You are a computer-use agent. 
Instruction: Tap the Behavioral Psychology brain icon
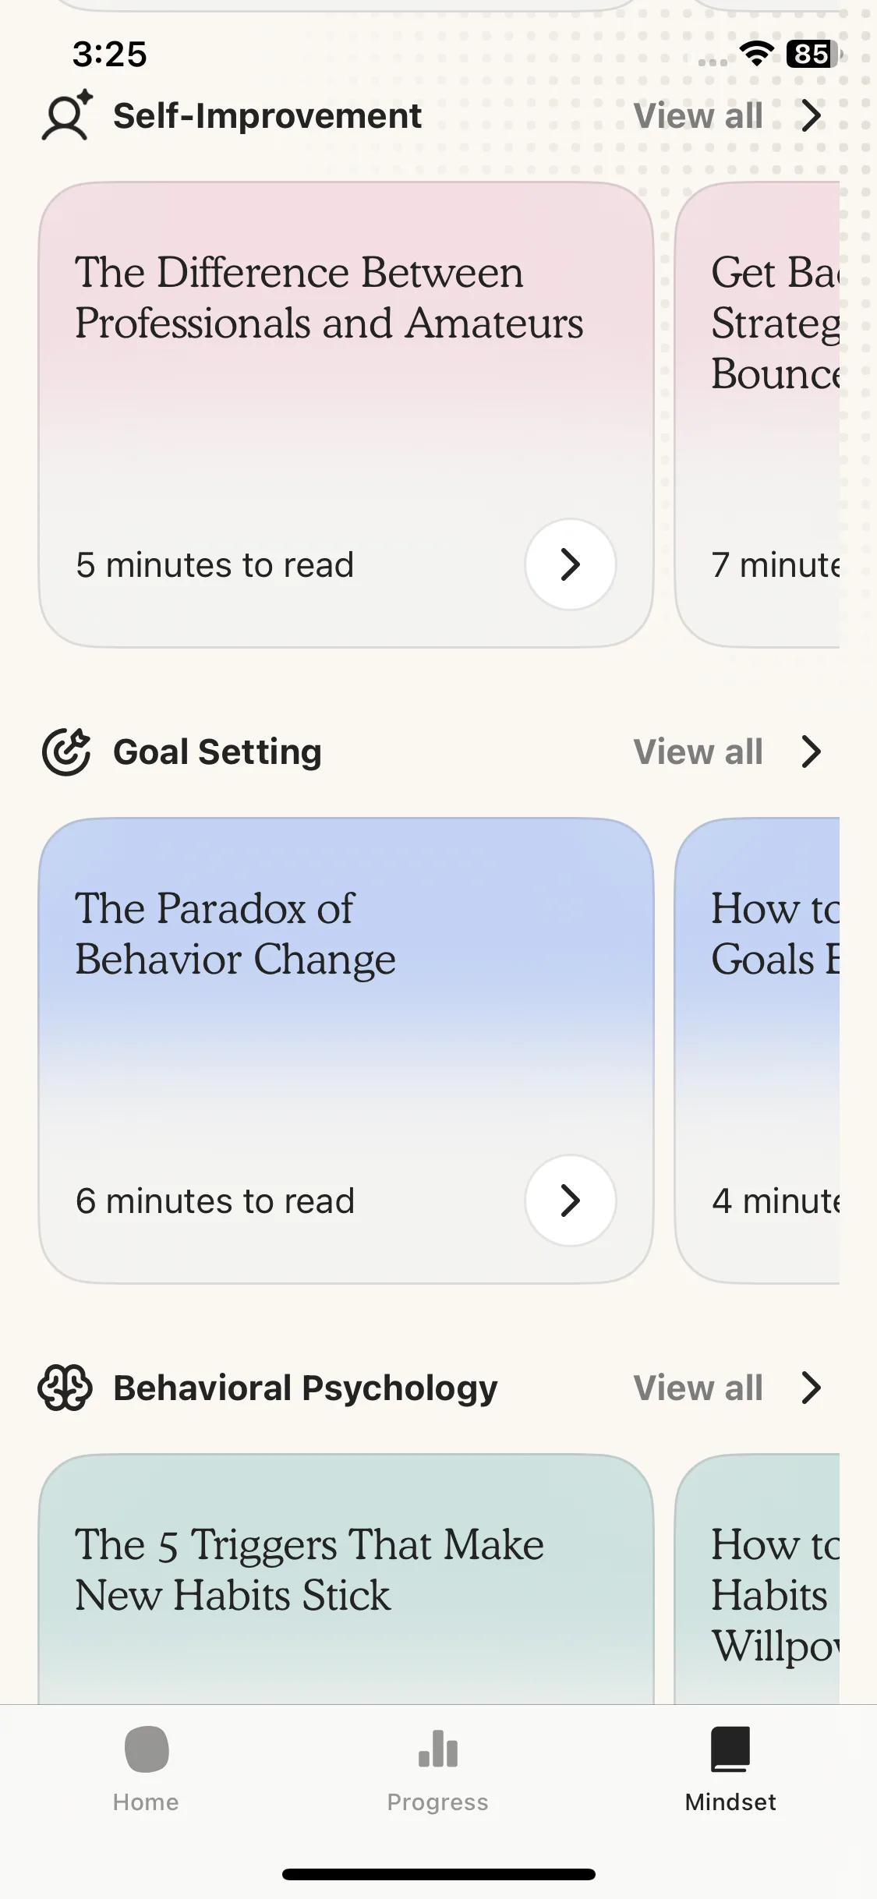(65, 1388)
